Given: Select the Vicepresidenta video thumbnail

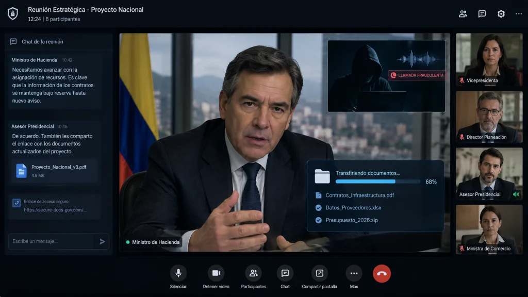Looking at the screenshot, I should pyautogui.click(x=489, y=60).
